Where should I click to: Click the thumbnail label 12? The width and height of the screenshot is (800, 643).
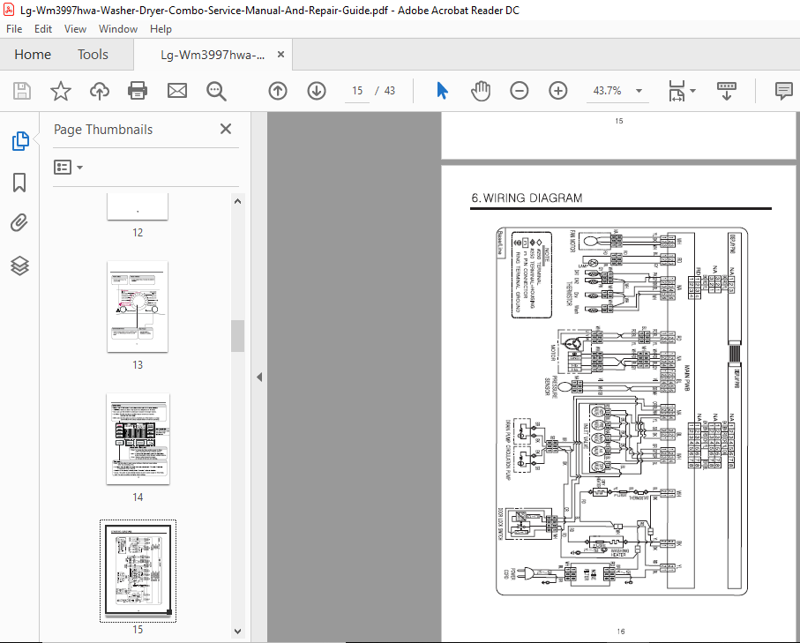(x=138, y=233)
